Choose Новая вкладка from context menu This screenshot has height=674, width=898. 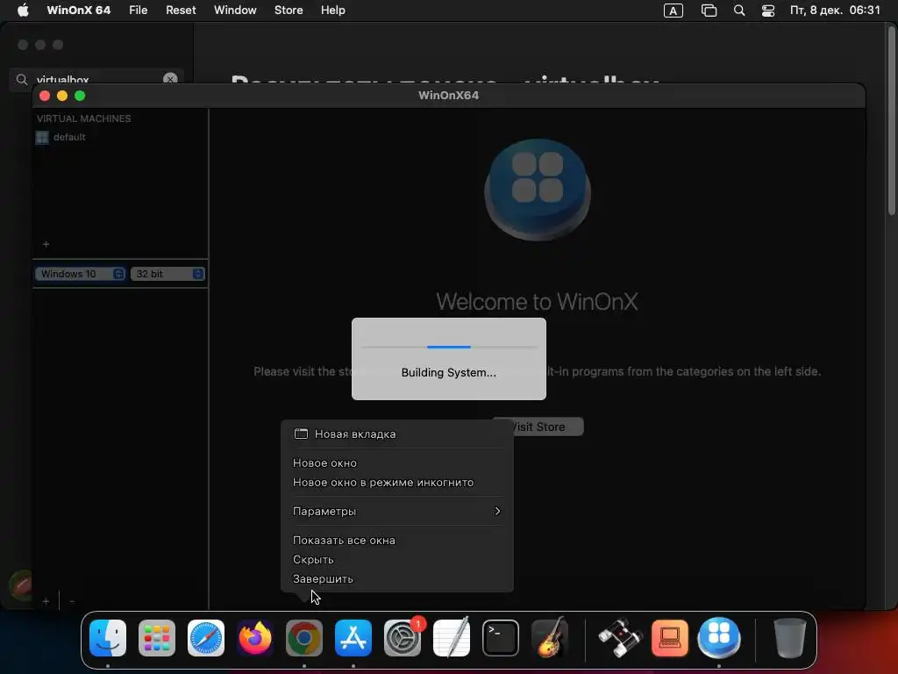click(x=397, y=434)
